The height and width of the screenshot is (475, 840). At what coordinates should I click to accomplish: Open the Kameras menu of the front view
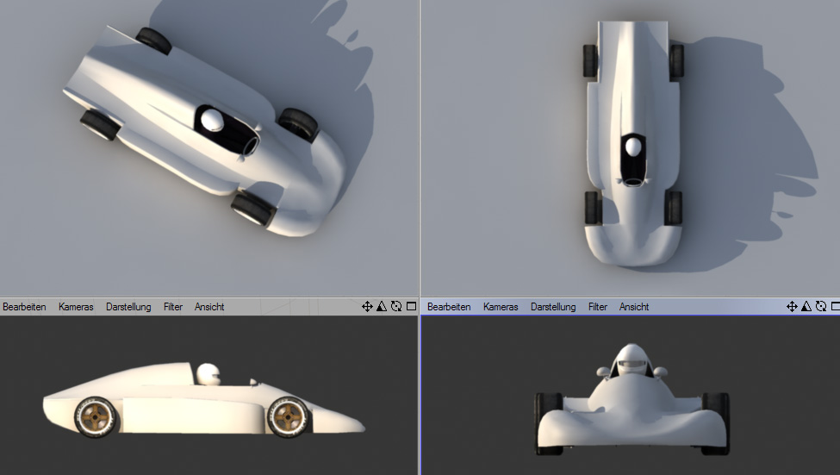coord(501,307)
